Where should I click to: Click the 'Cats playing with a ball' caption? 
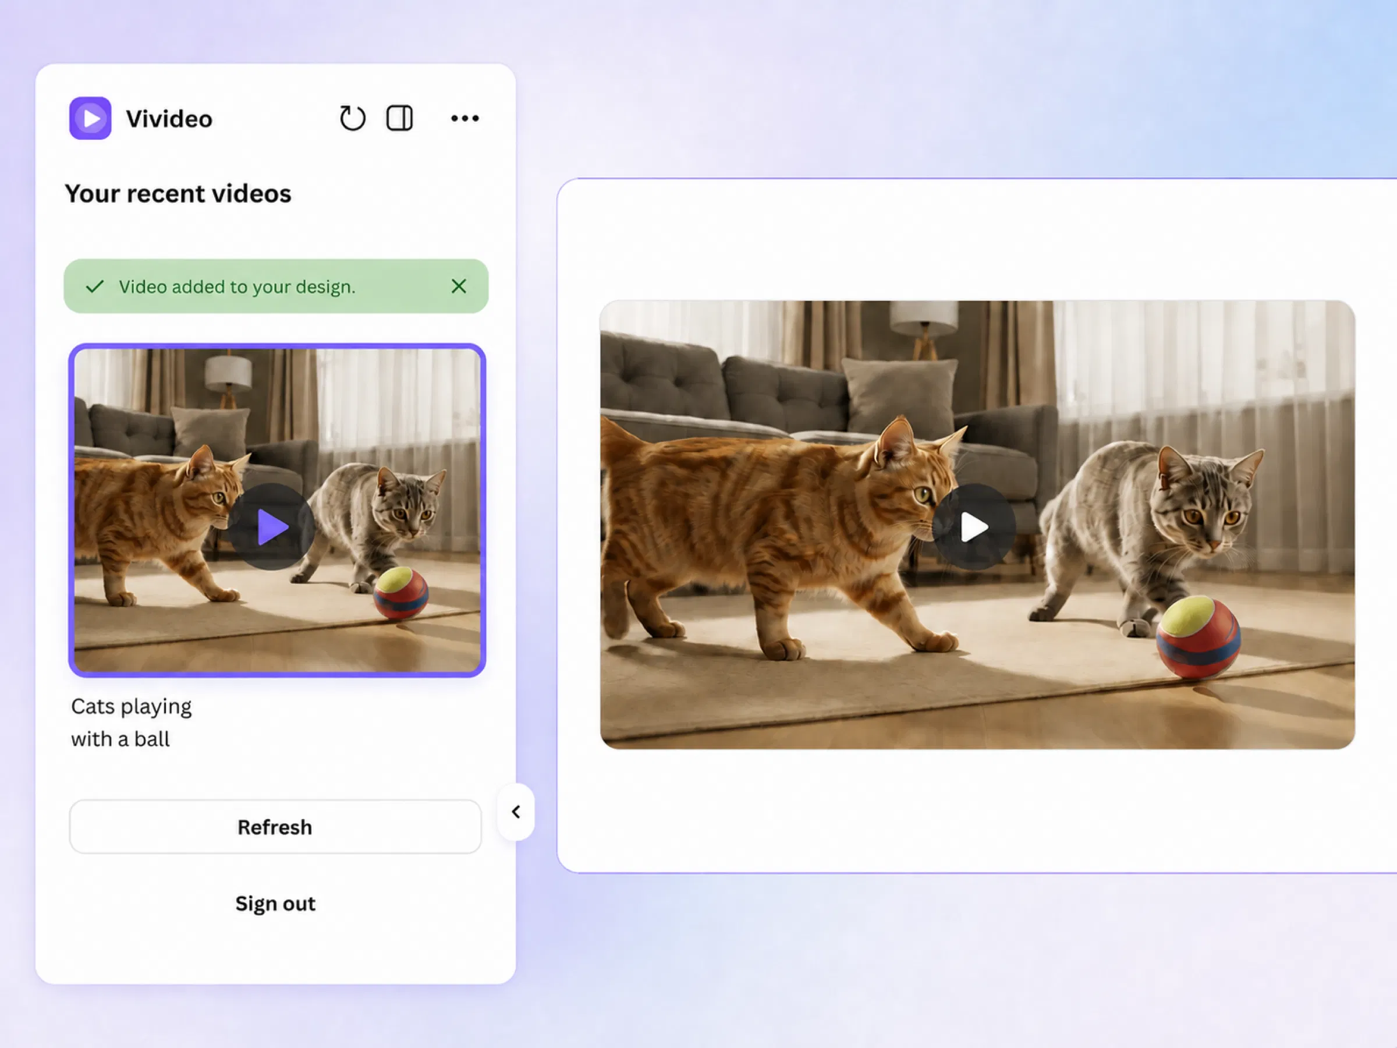(x=132, y=723)
